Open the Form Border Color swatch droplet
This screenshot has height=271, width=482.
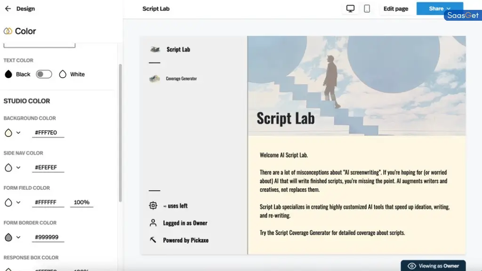(8, 237)
